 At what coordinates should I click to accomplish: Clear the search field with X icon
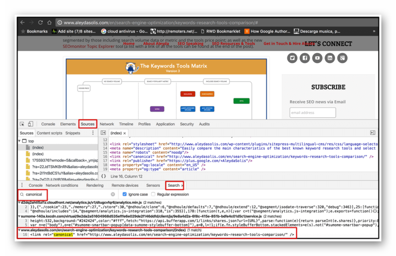point(113,194)
